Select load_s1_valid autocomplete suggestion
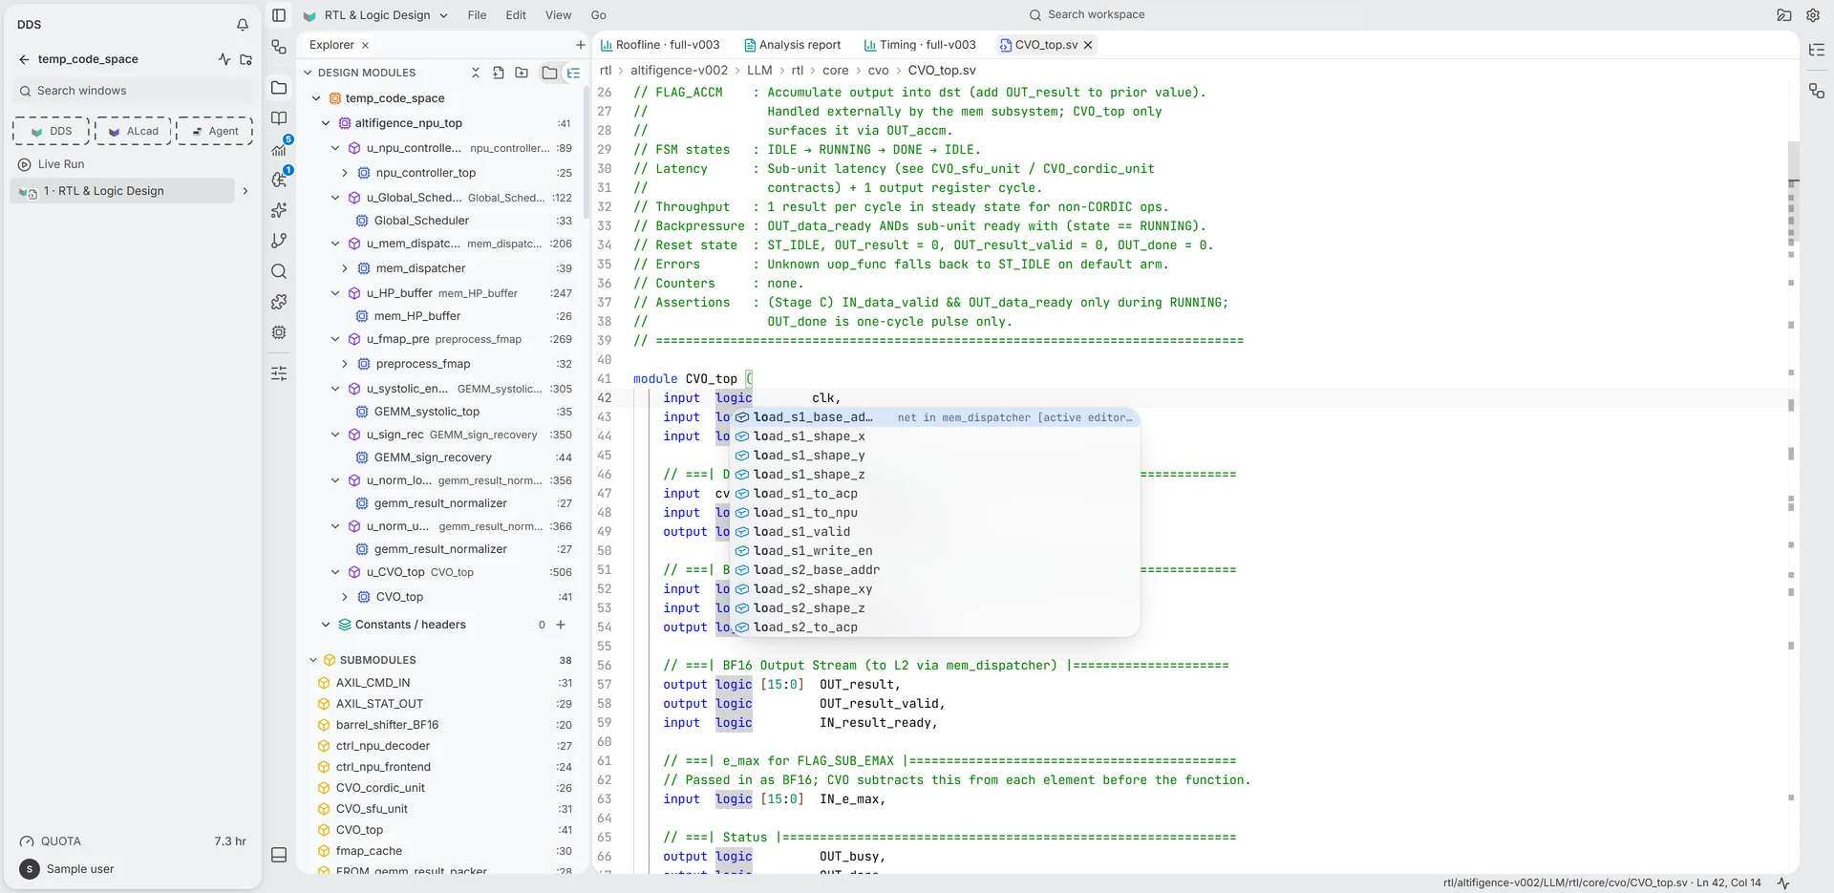The image size is (1834, 893). pyautogui.click(x=936, y=532)
